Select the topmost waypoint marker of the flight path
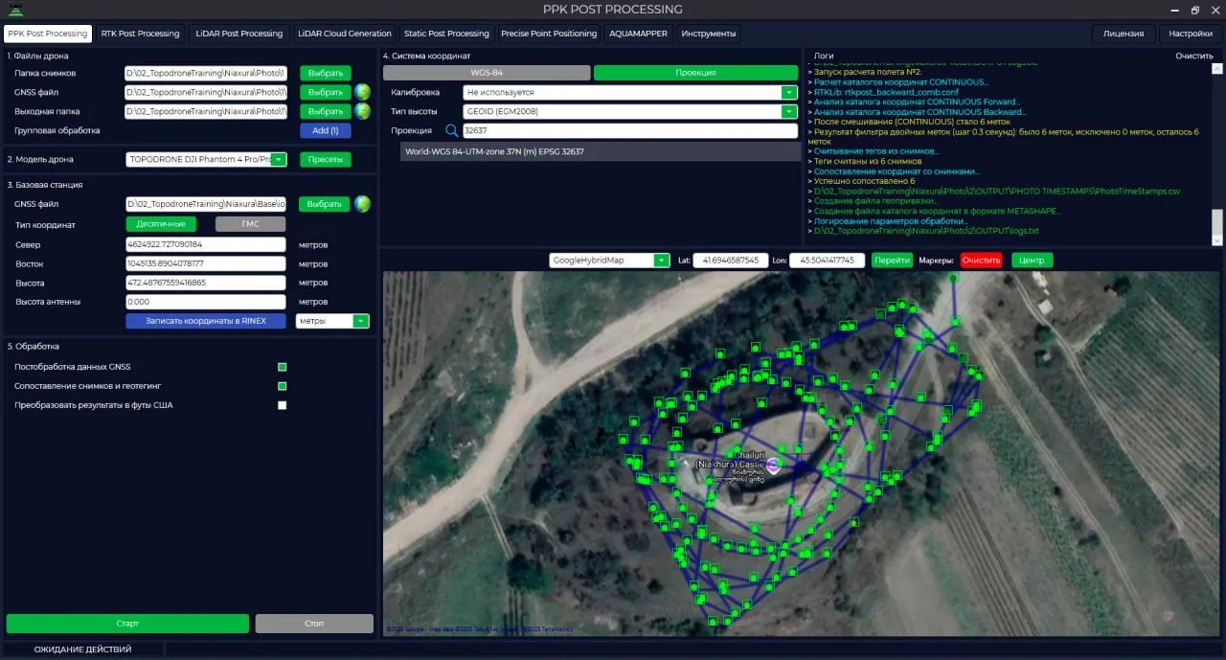Image resolution: width=1226 pixels, height=660 pixels. 954,277
